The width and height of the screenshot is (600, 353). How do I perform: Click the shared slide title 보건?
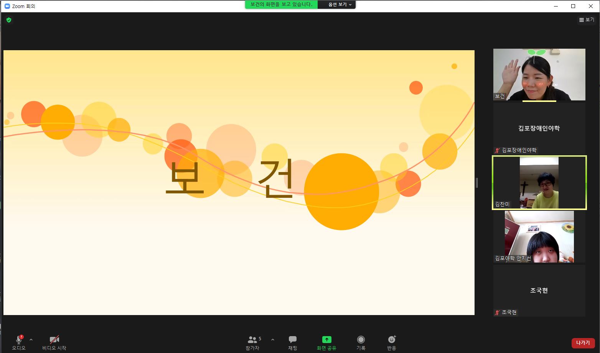pos(230,179)
